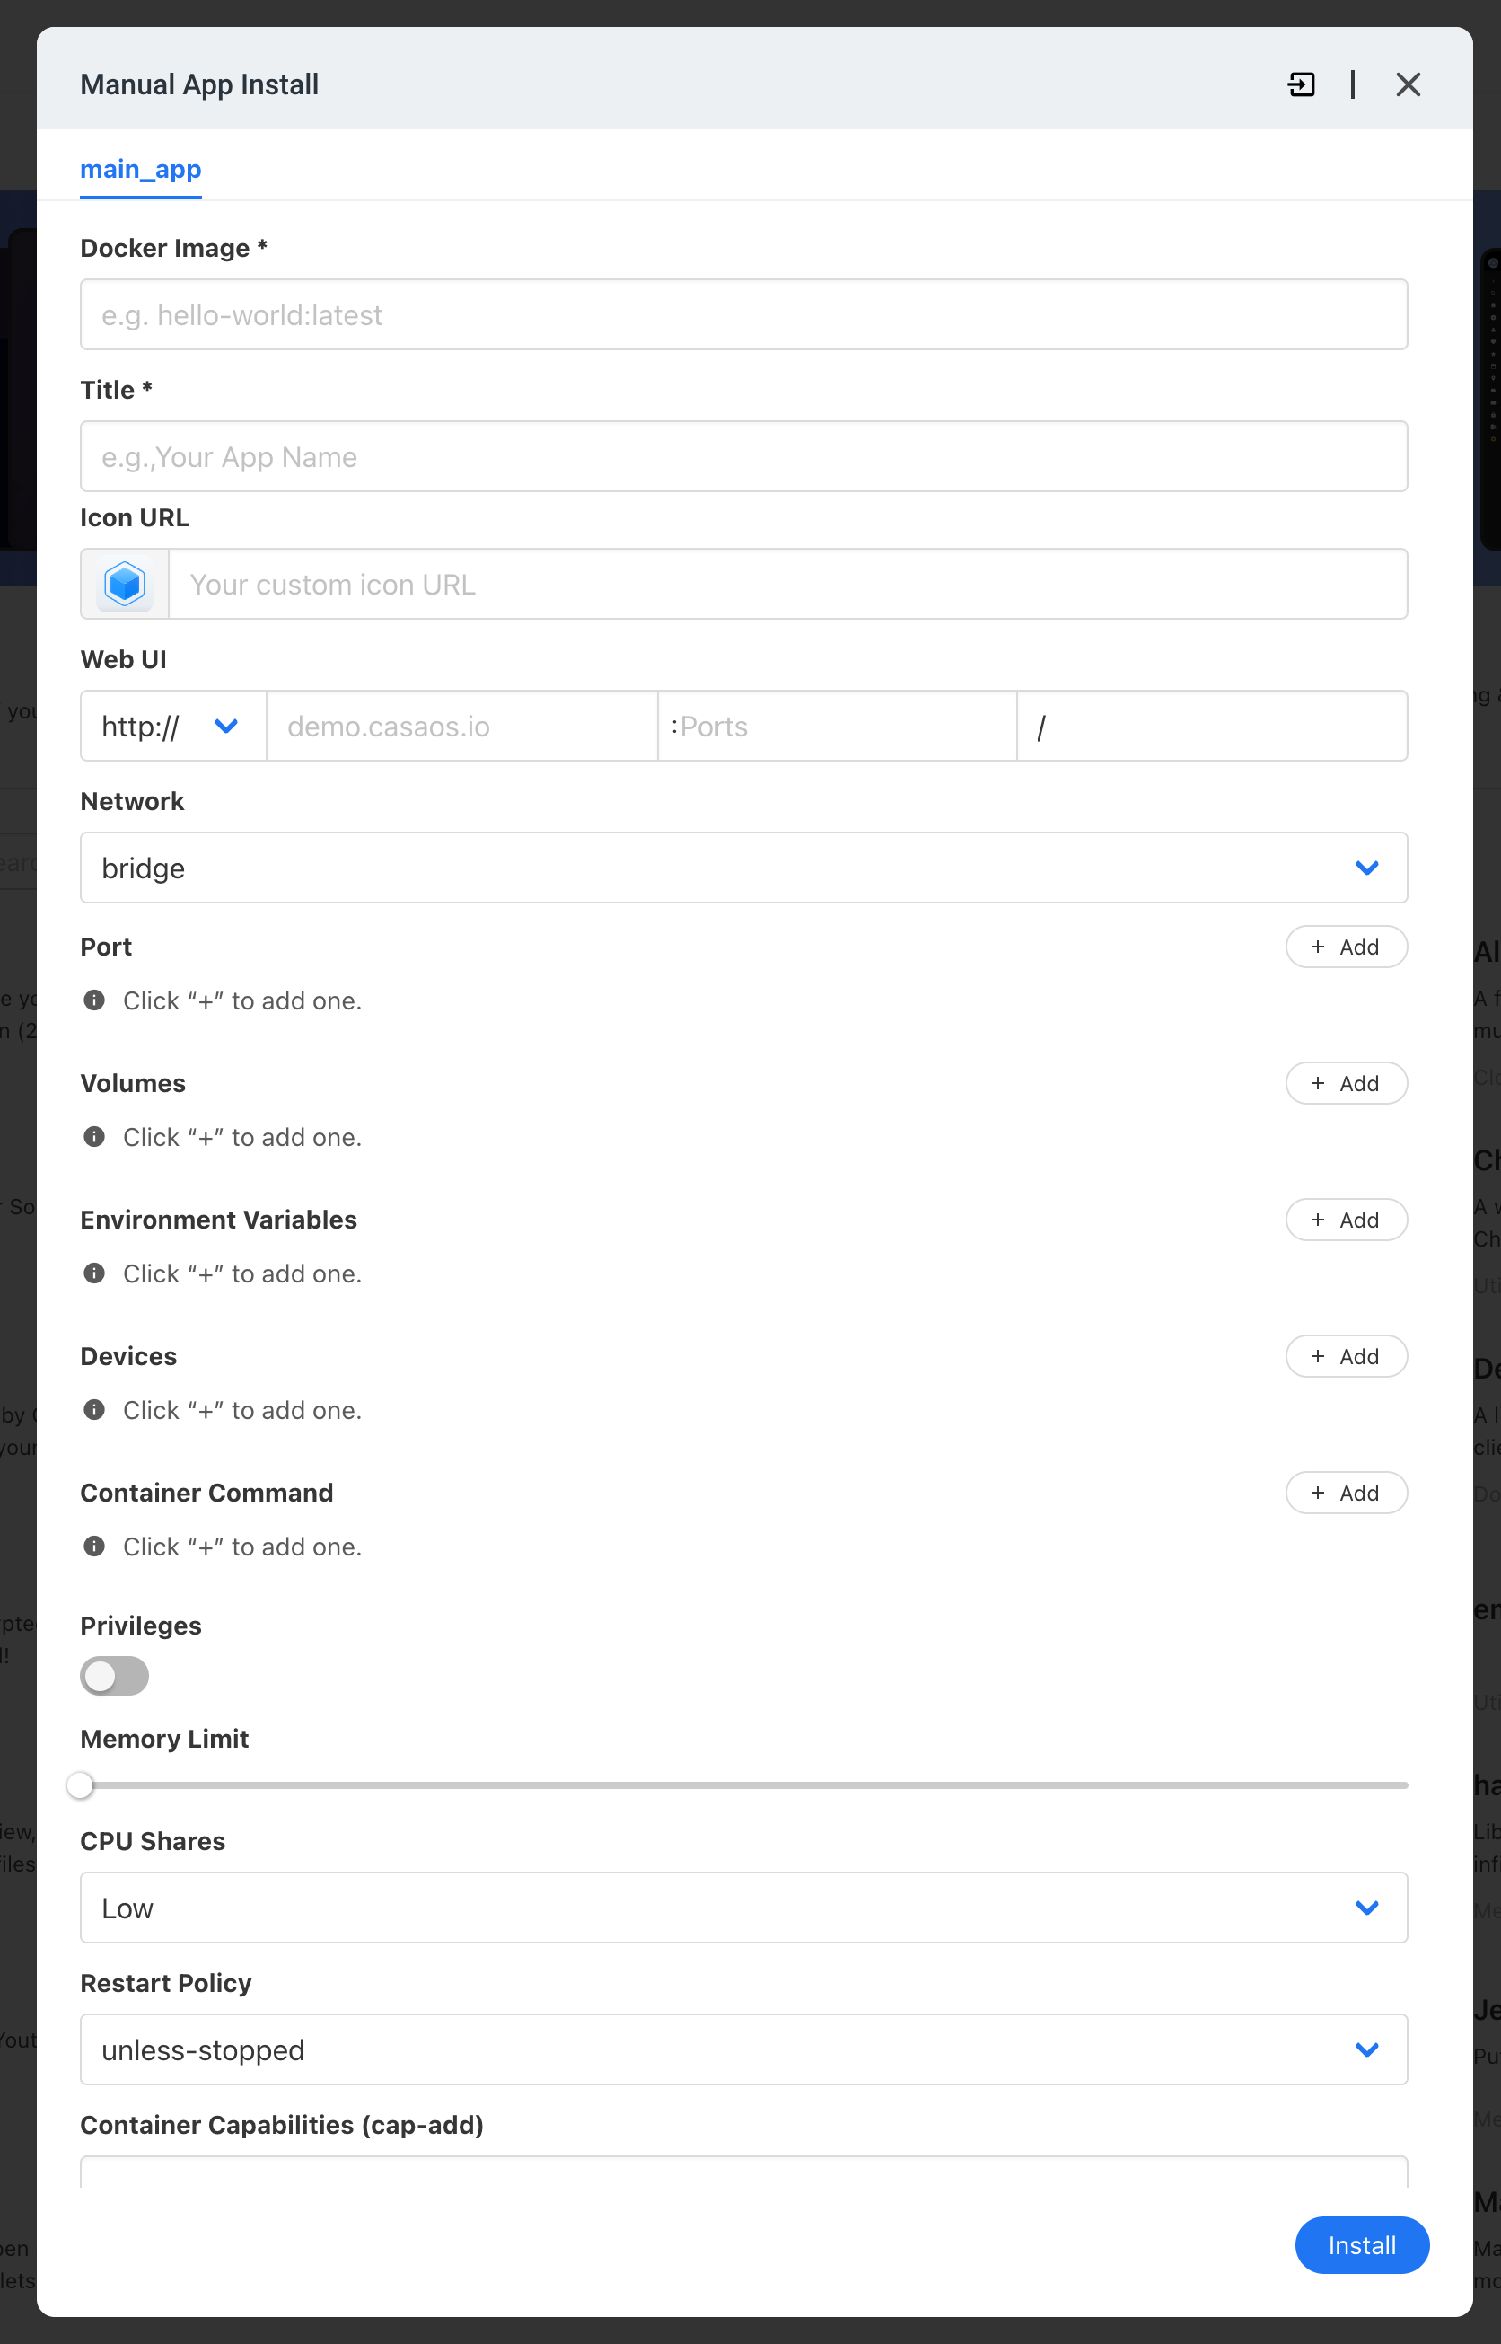Click the blue cube app icon preview
1501x2344 pixels.
click(125, 584)
